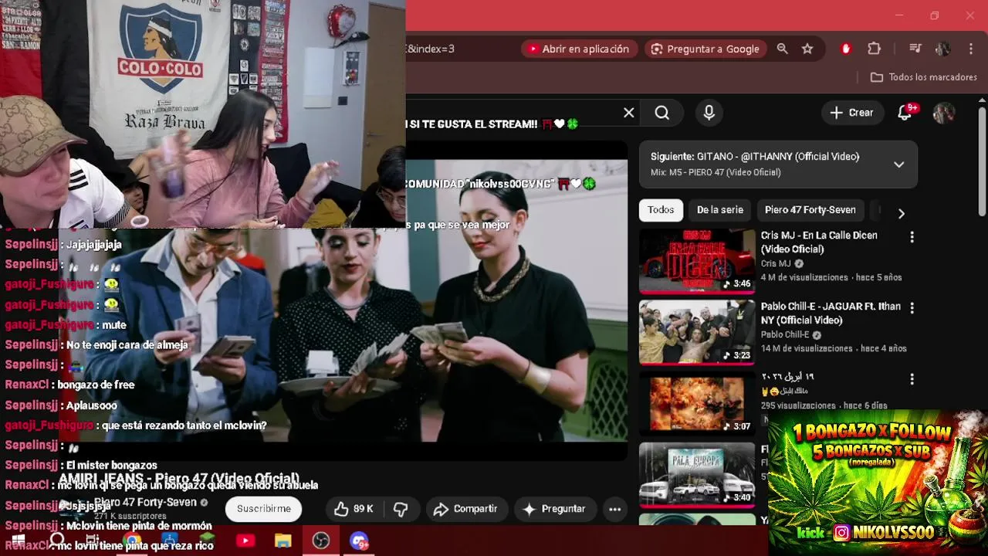Open the explosion thumbnail video lasting 3:07
Screen dimensions: 988x556
click(x=697, y=403)
